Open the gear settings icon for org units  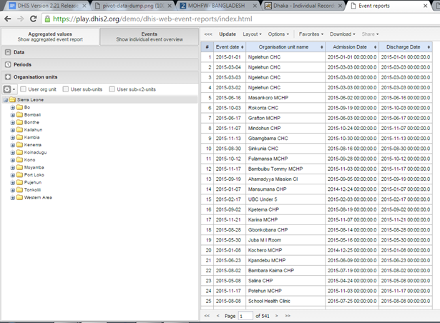(x=8, y=89)
